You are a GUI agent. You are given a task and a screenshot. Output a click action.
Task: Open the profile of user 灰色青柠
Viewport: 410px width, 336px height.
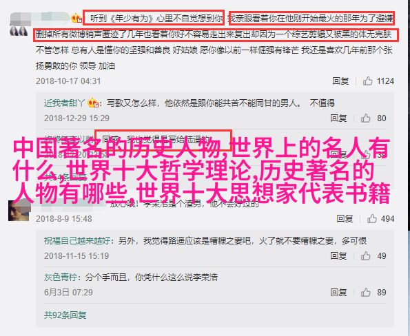pyautogui.click(x=61, y=277)
